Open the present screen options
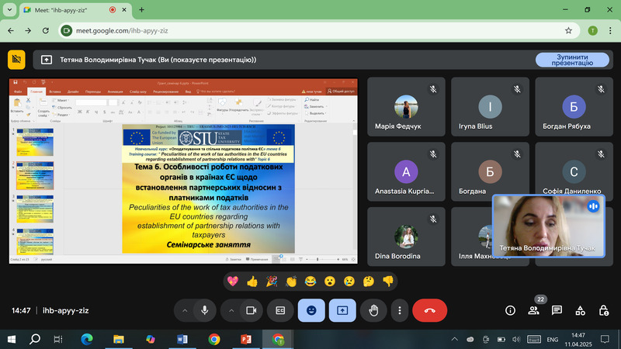Screen dimensions: 621x349 342,311
